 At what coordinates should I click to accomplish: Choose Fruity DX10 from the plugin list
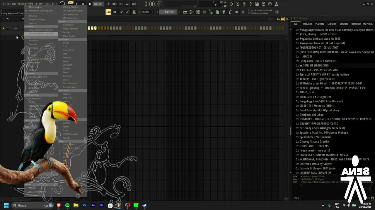(x=68, y=50)
